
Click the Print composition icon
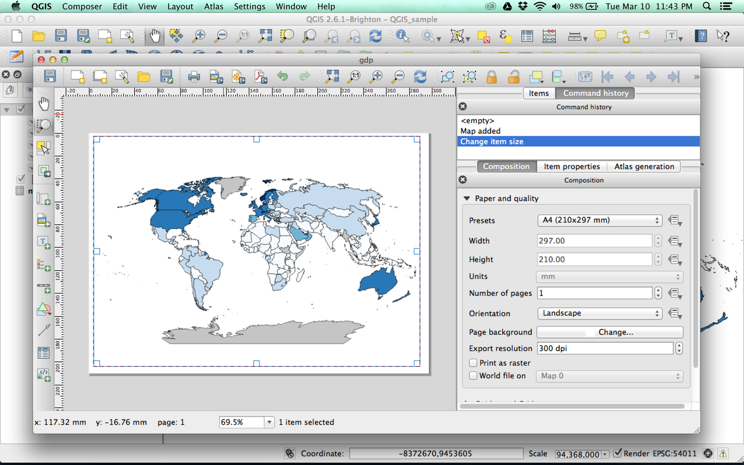[x=194, y=77]
